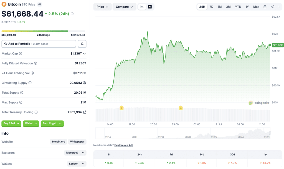
Task: Click info icon beside 20.051M circulating value
Action: [x=84, y=83]
